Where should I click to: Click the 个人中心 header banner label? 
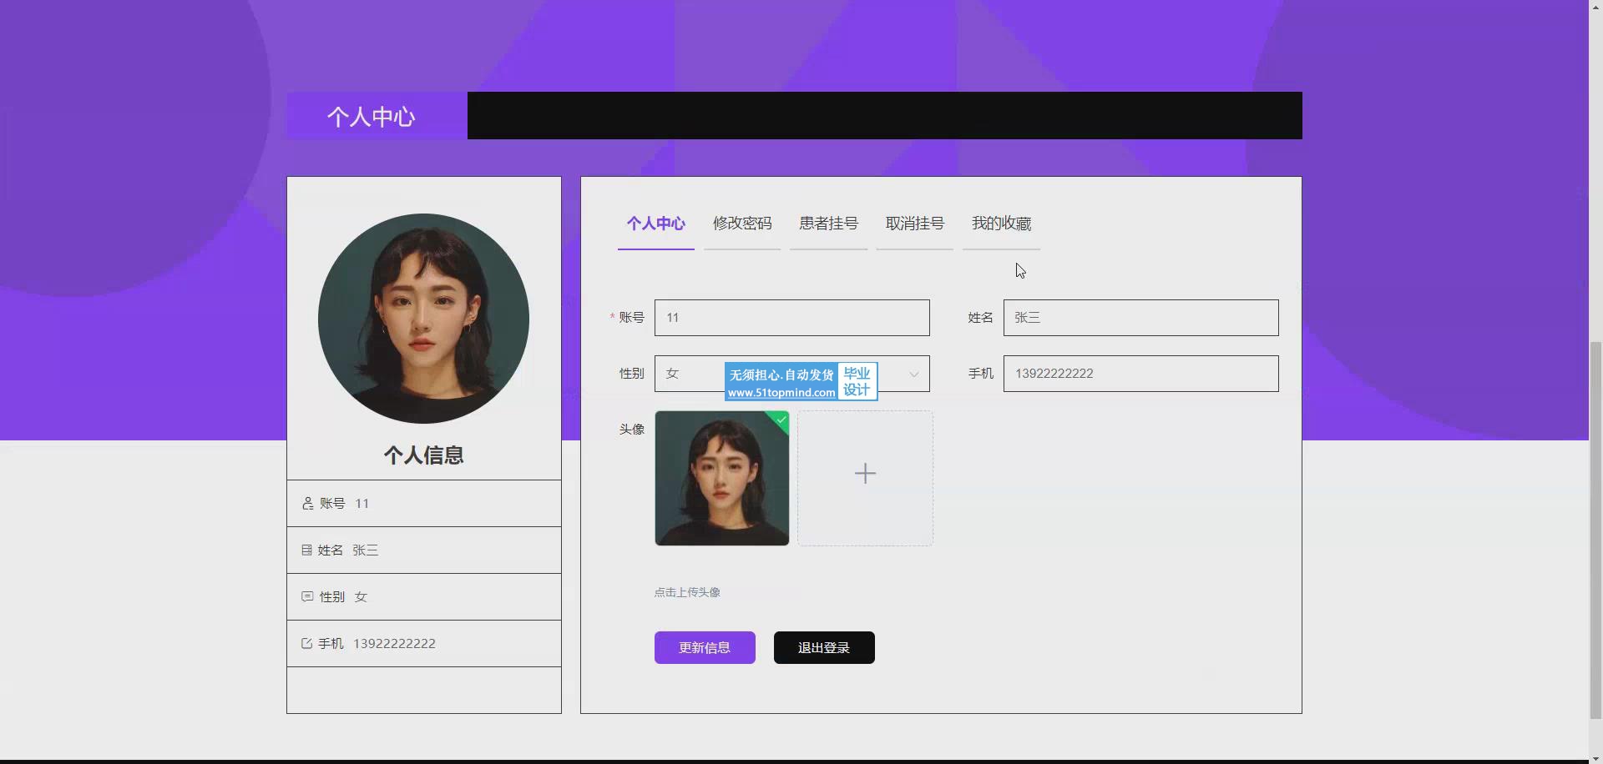(372, 117)
